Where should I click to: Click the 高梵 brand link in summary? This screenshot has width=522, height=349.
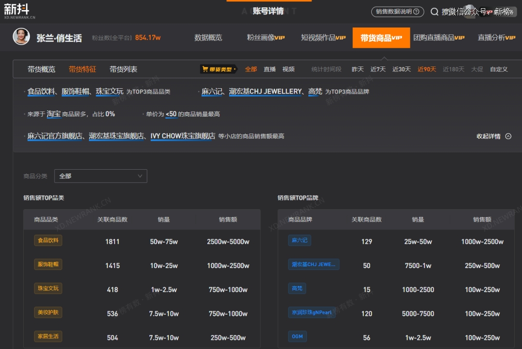315,91
